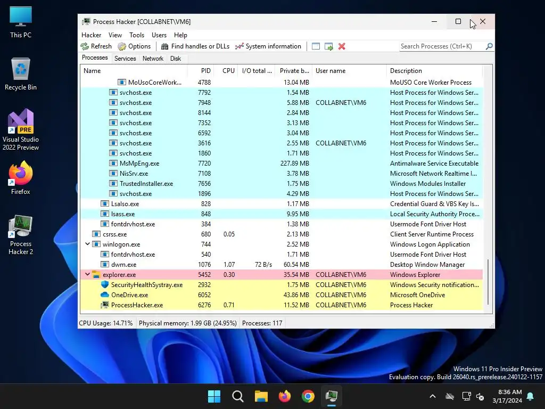
Task: Click the Physical memory status bar entry
Action: point(188,323)
